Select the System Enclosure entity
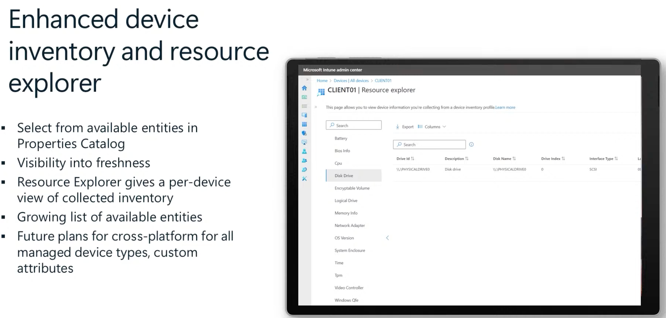 (x=354, y=250)
